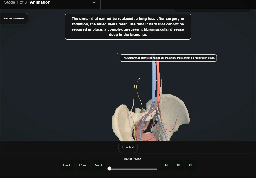The height and width of the screenshot is (178, 256).
Task: Advance with the Next button
Action: click(98, 165)
